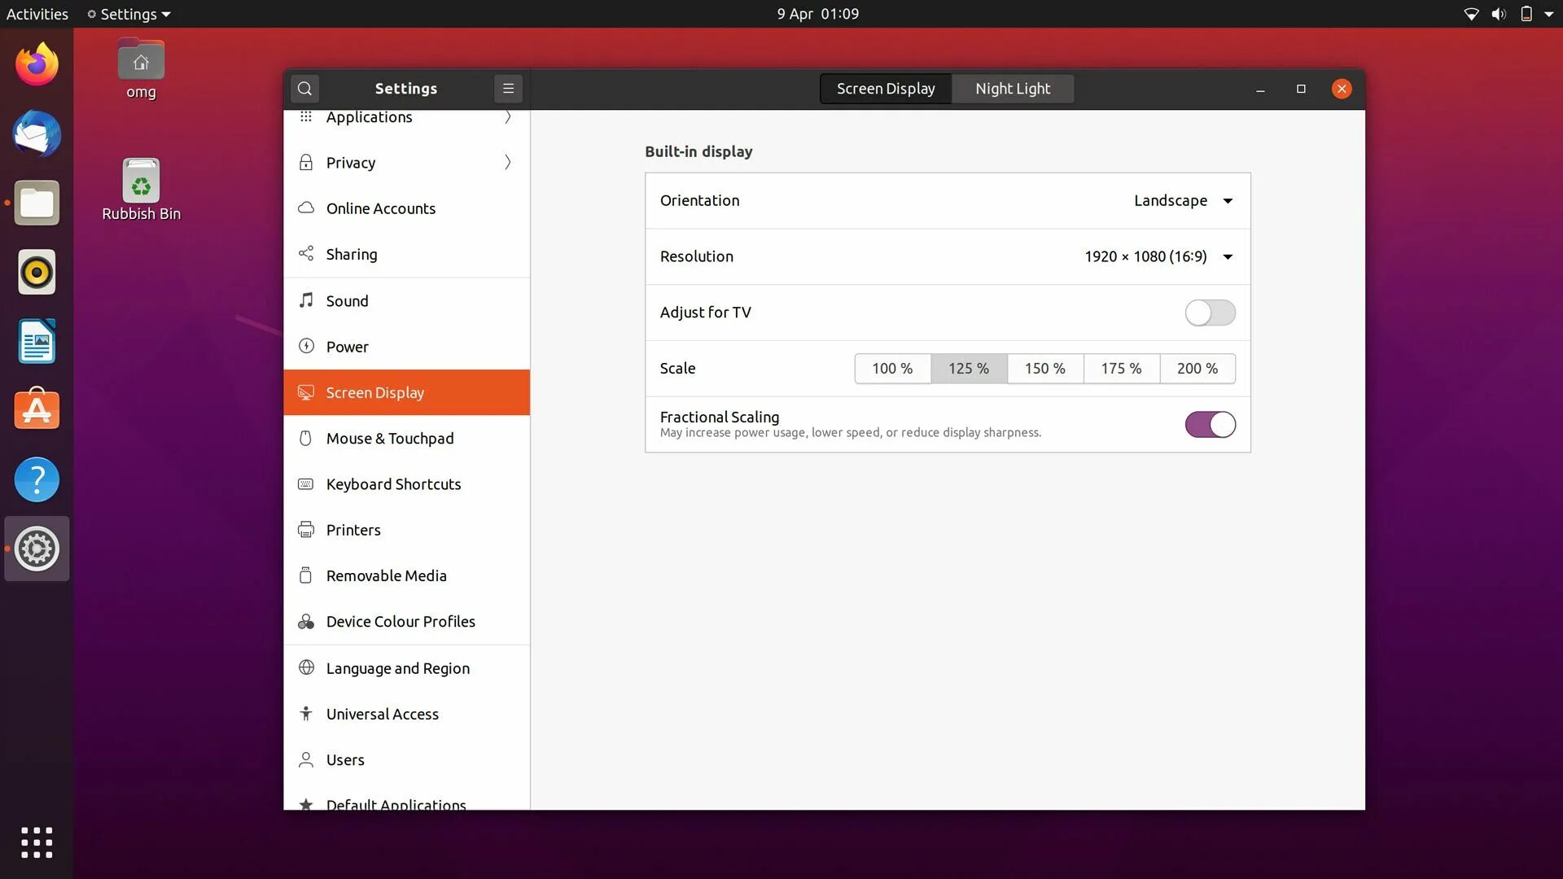Click the Printers icon in sidebar
Viewport: 1563px width, 879px height.
click(306, 530)
